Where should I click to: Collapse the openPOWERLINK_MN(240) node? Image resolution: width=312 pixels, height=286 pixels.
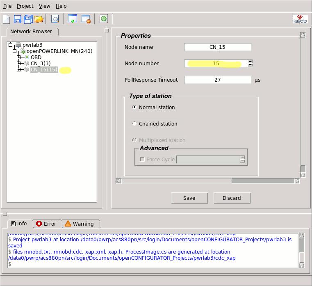(14, 51)
